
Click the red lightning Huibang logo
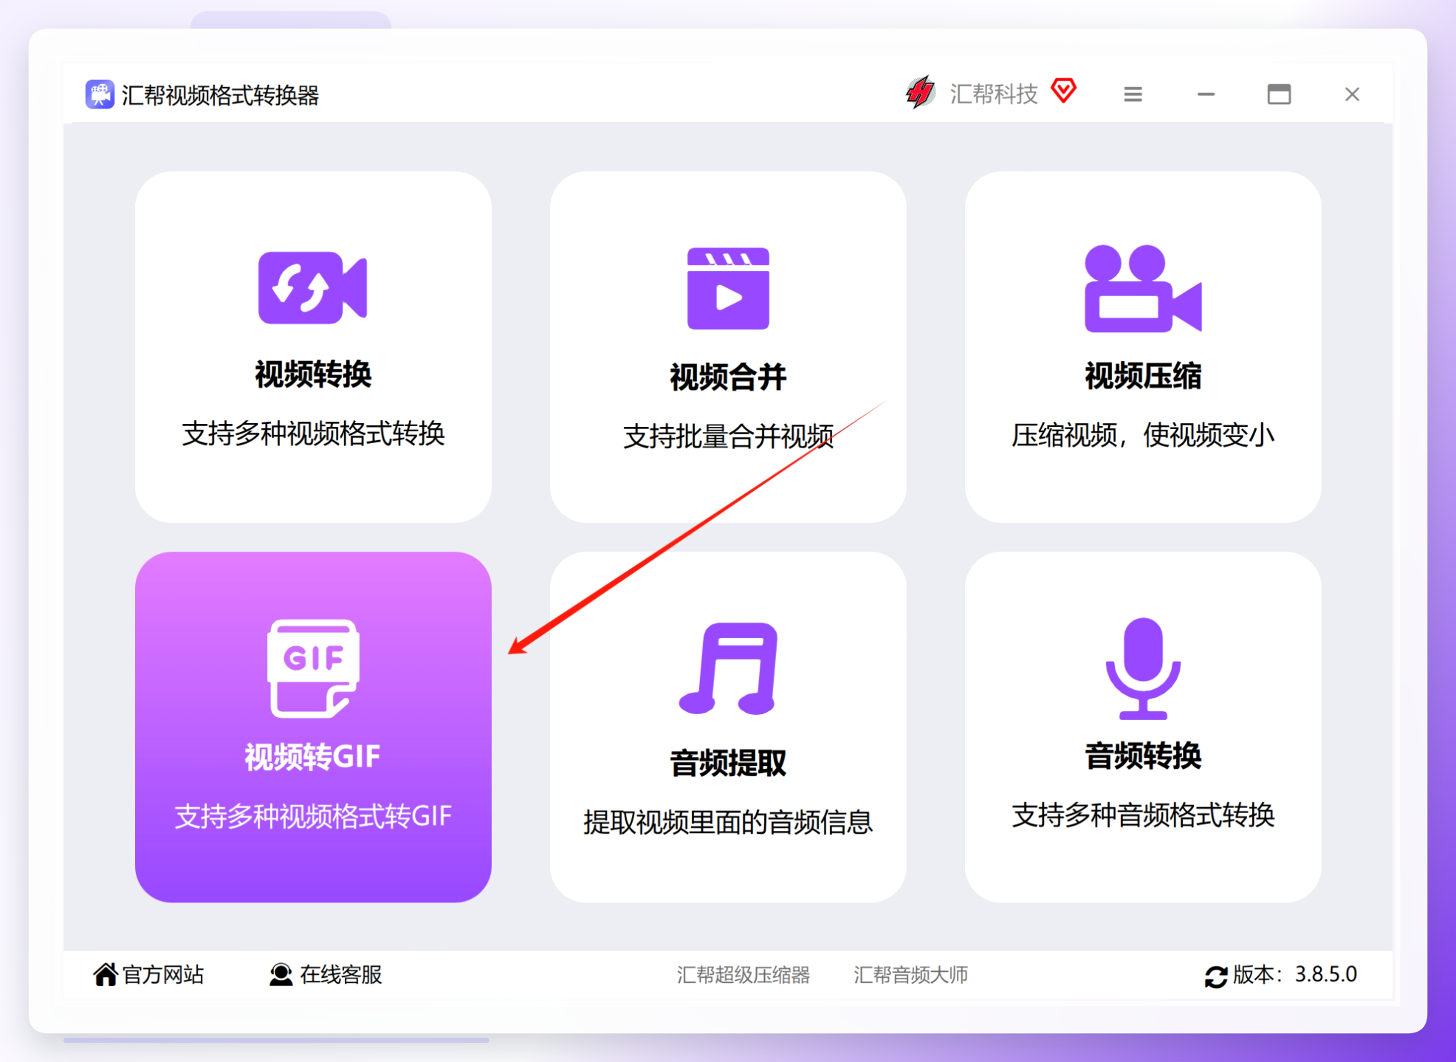920,93
